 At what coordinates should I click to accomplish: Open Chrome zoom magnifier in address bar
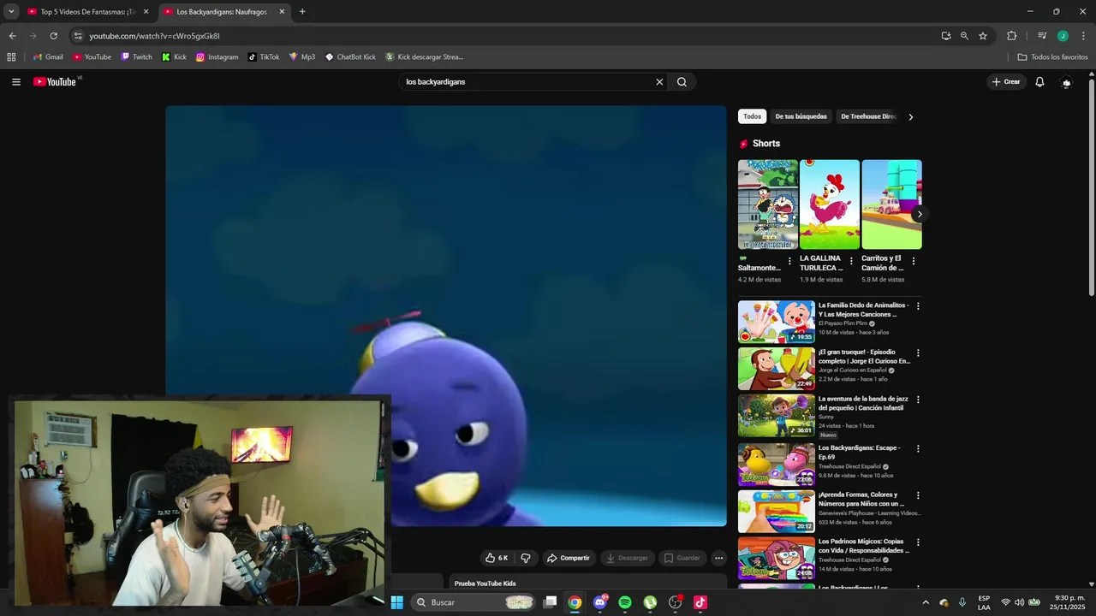point(964,36)
